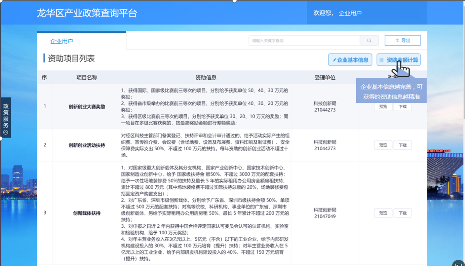The height and width of the screenshot is (266, 465).
Task: Click the pencil icon on 企业基本信息
Action: (x=334, y=60)
